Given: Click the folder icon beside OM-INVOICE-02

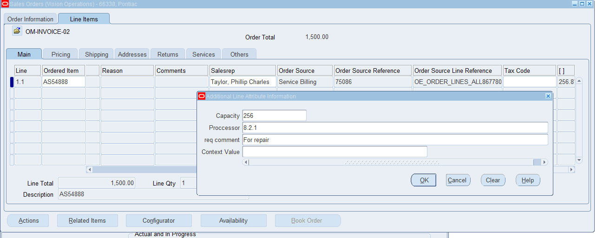Looking at the screenshot, I should tap(17, 31).
